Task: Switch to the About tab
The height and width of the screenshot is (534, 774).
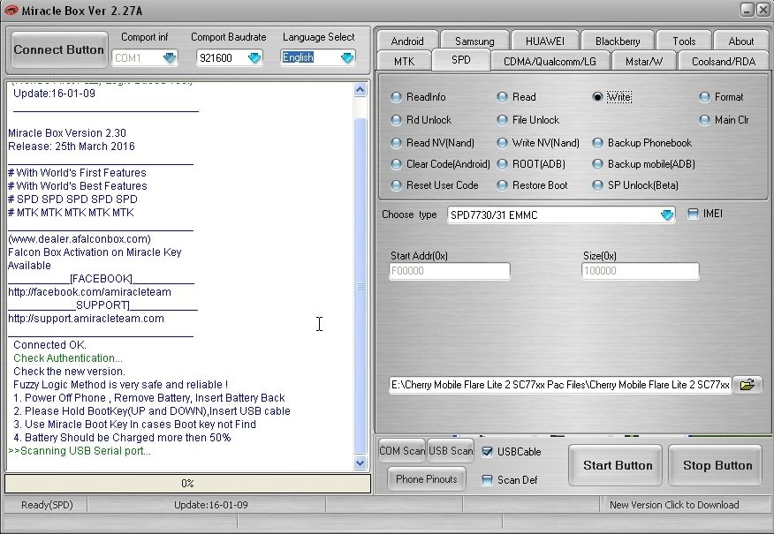Action: click(x=741, y=41)
